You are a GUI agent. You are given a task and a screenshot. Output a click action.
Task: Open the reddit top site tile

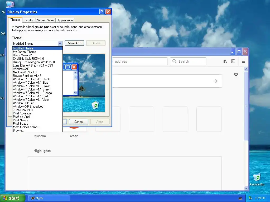(x=74, y=136)
